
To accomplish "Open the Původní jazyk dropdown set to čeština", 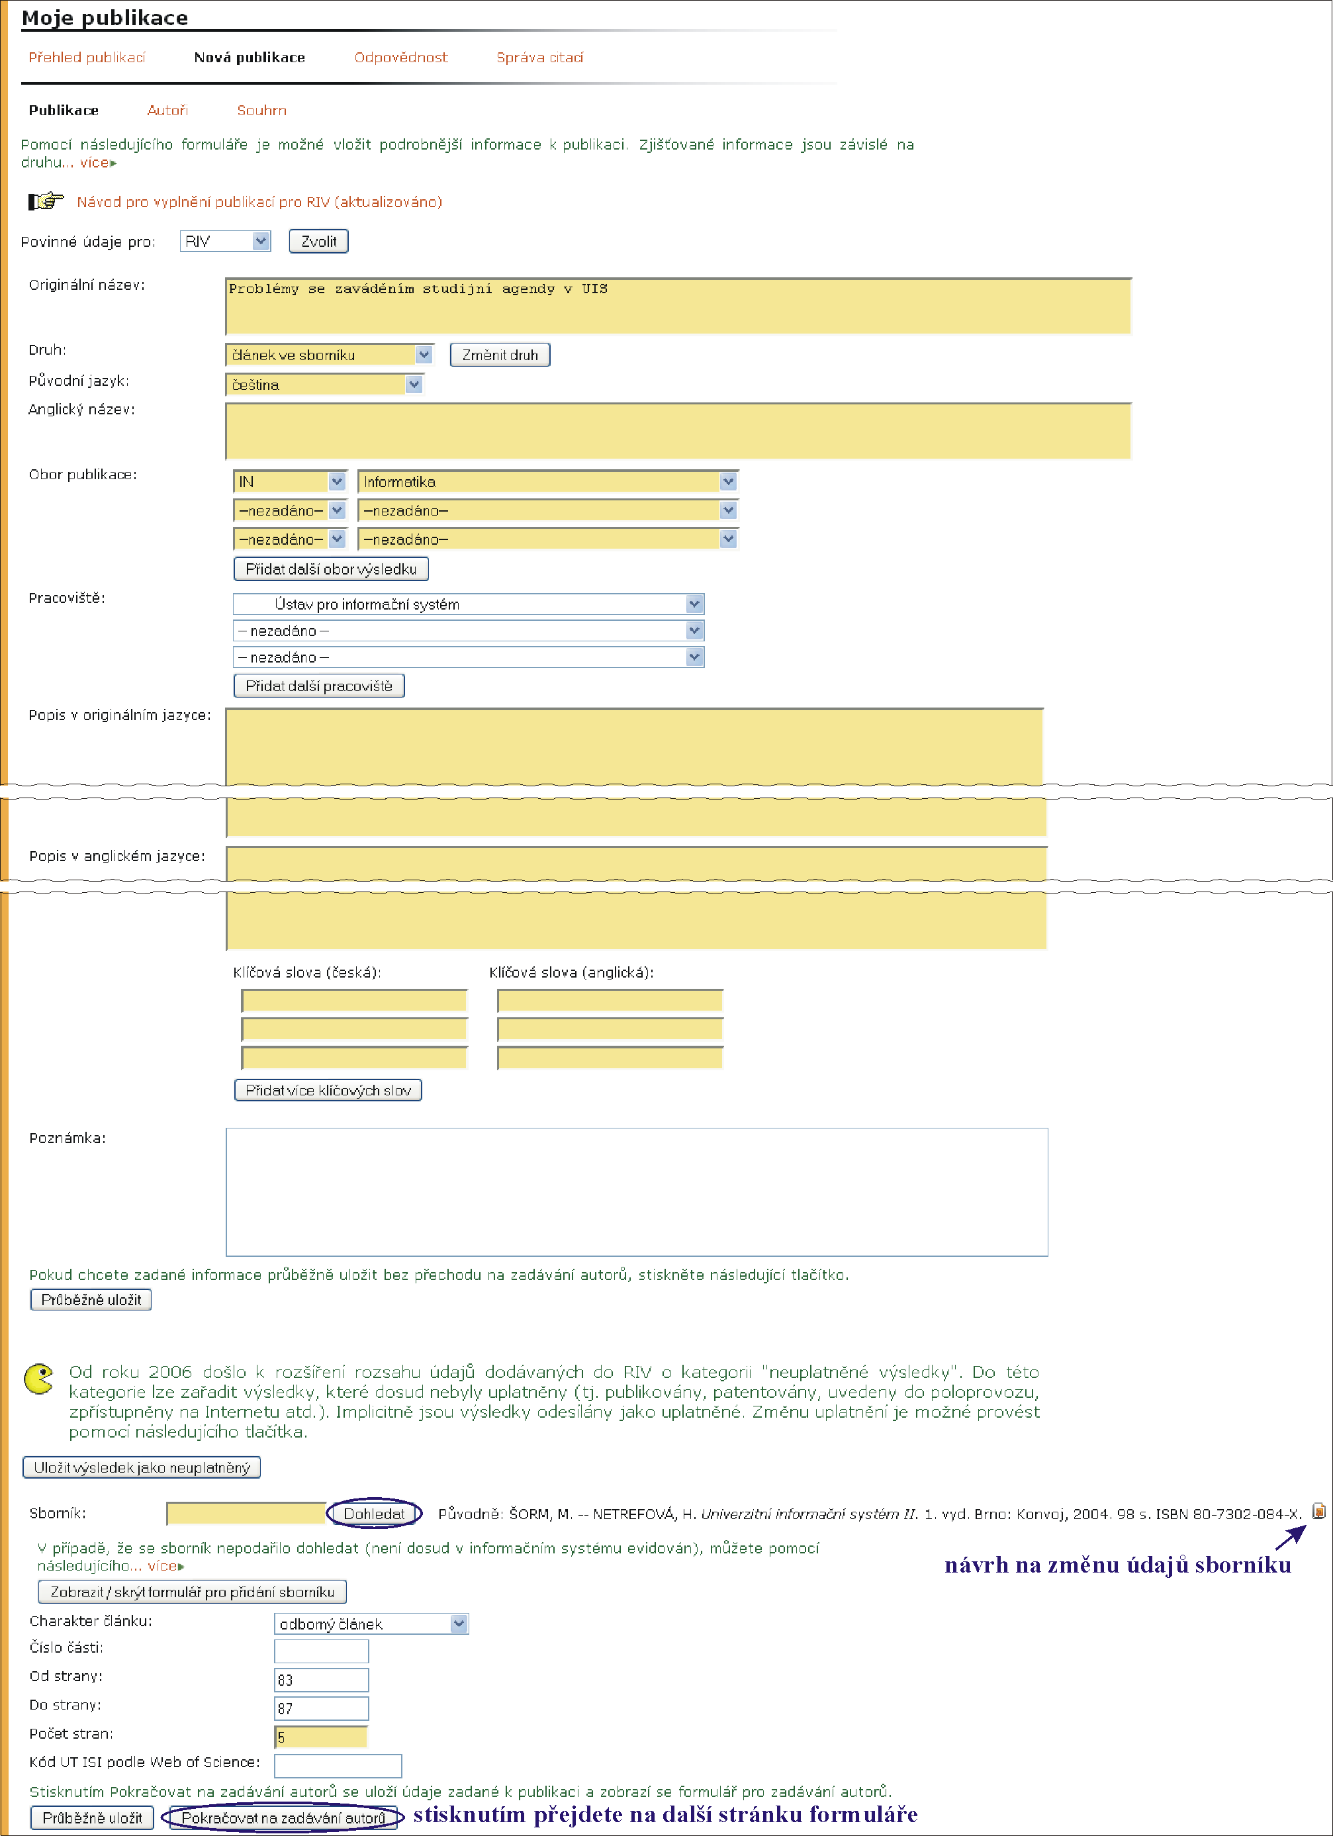I will [x=324, y=385].
